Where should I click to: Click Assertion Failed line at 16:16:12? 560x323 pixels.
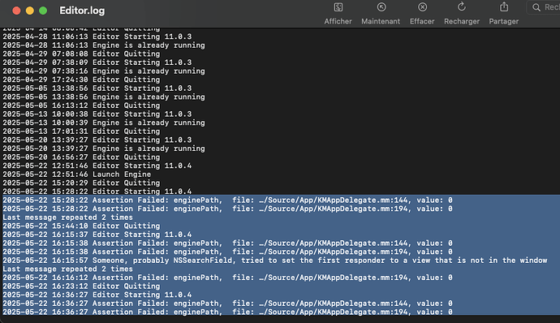coord(227,278)
